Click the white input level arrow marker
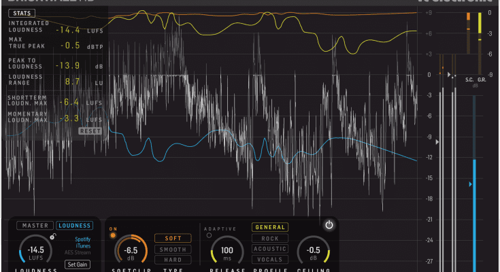 [438, 142]
